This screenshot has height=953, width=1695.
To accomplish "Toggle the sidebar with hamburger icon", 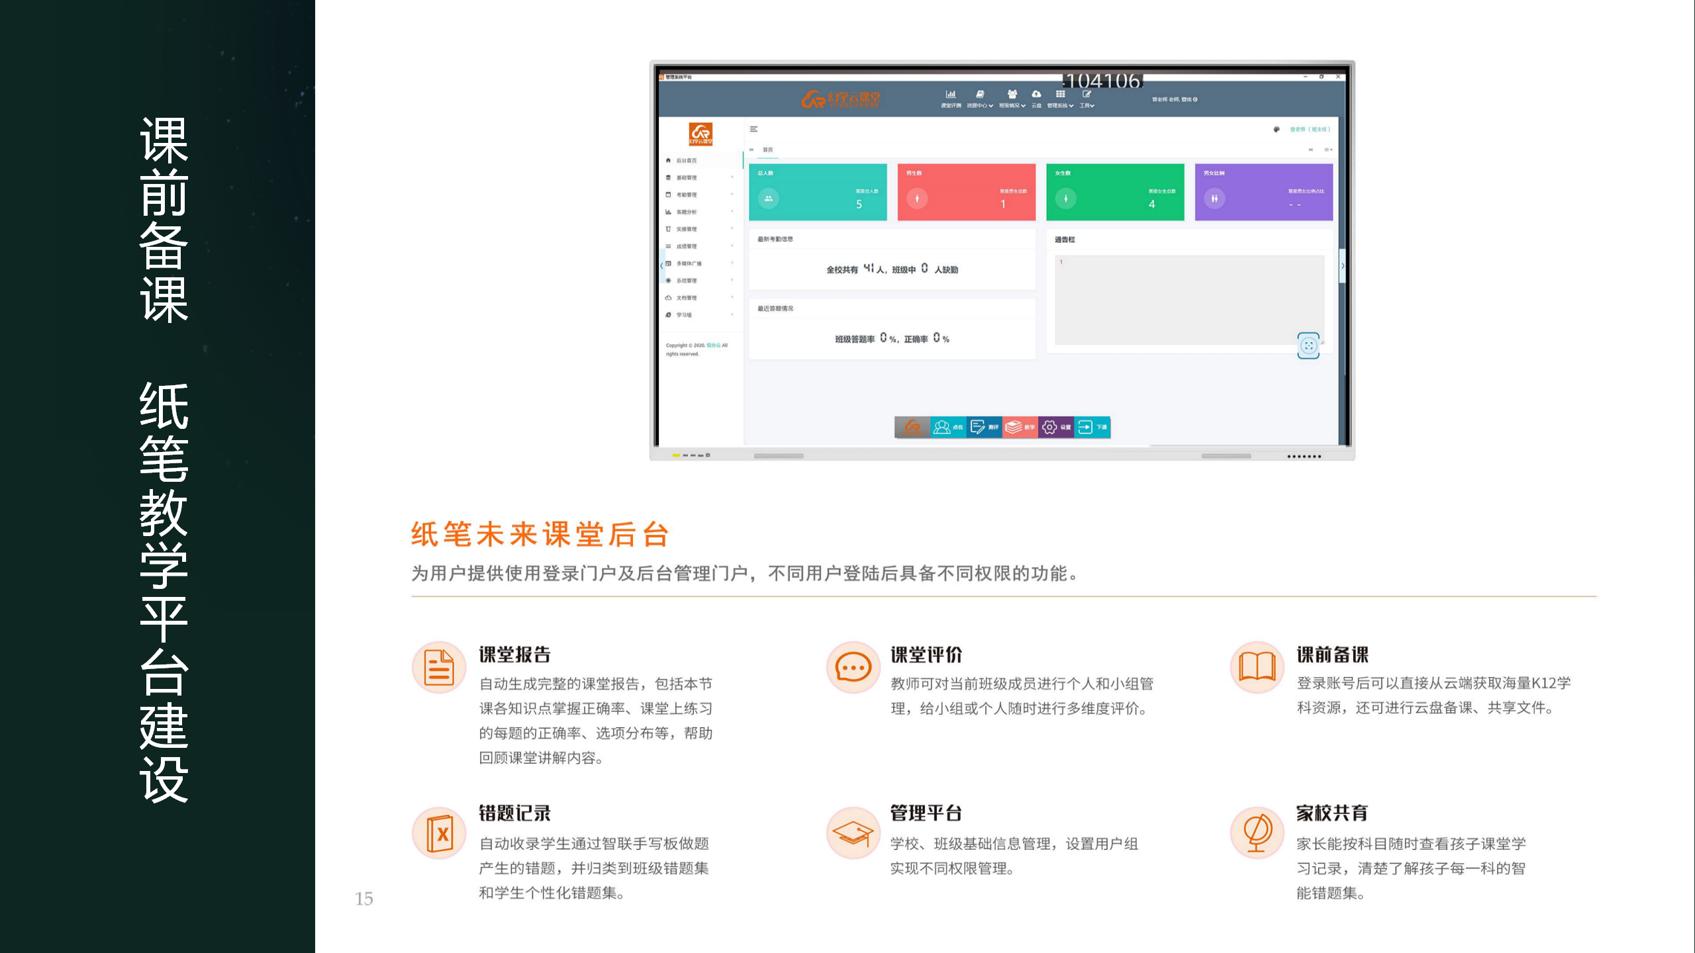I will point(753,129).
